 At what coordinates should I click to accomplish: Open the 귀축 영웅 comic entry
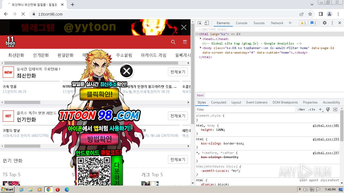click(10, 87)
